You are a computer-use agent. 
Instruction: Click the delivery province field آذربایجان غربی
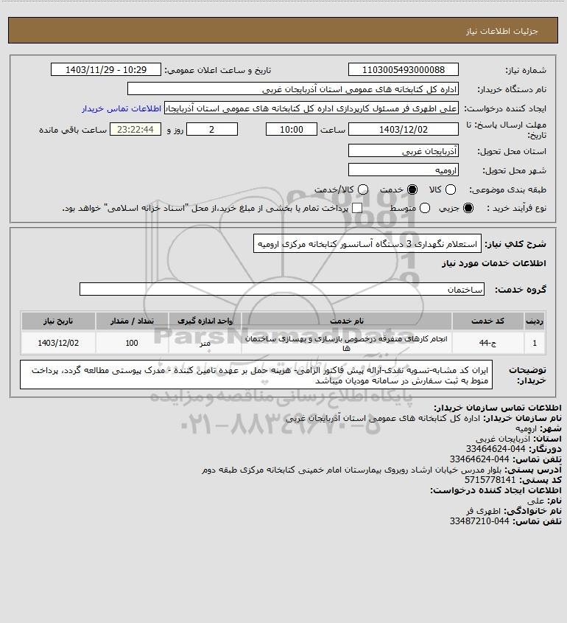coord(403,150)
